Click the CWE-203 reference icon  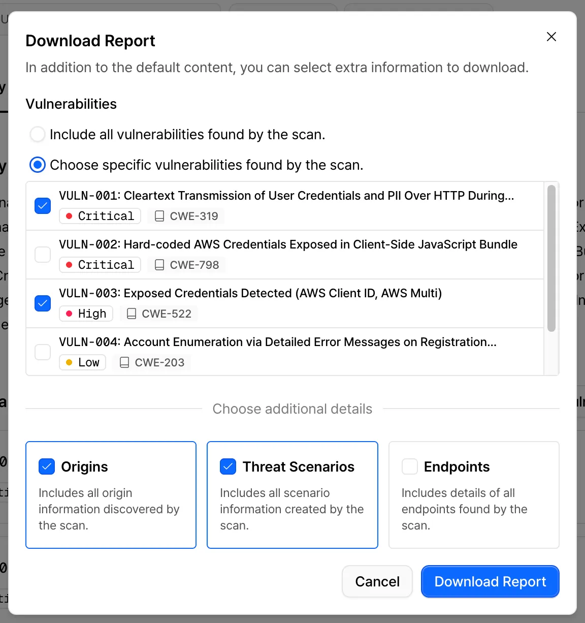[x=125, y=362]
